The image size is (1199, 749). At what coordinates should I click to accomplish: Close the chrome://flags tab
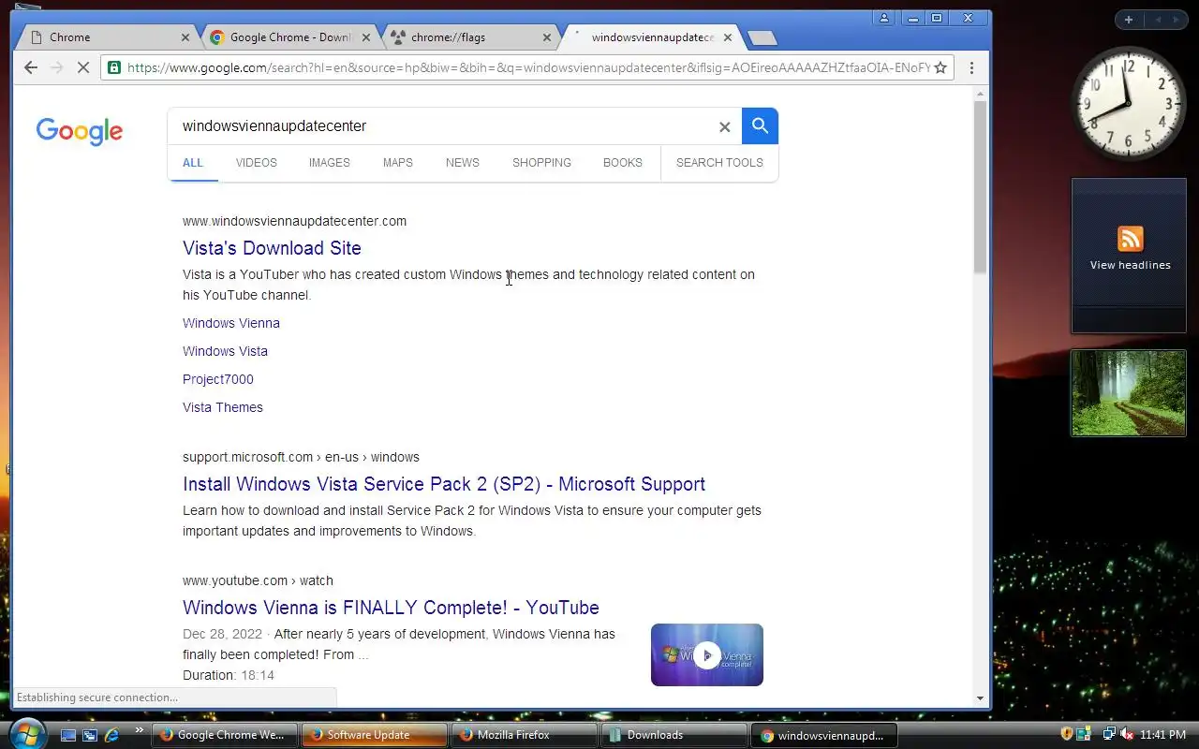point(547,37)
